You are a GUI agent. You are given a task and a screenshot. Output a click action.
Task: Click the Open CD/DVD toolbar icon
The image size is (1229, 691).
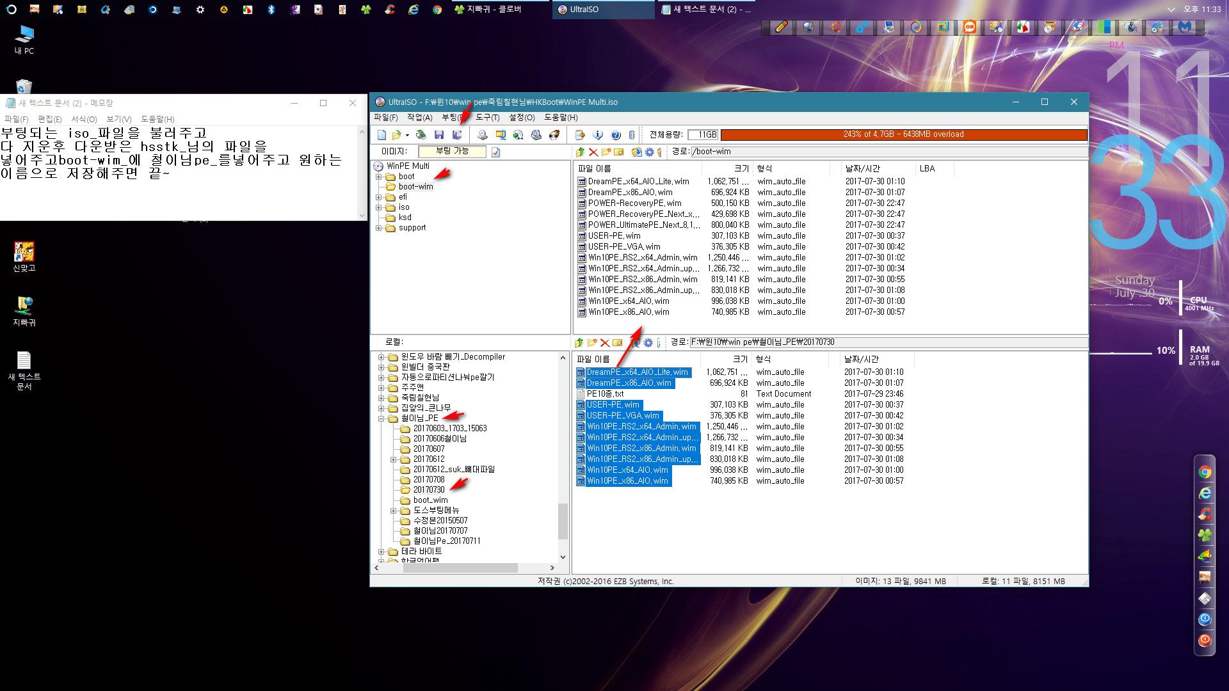pyautogui.click(x=421, y=135)
